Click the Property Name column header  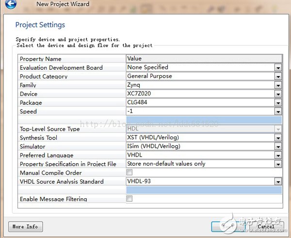[71, 59]
